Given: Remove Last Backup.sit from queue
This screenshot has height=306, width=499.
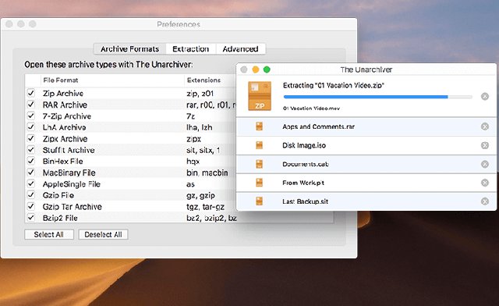Looking at the screenshot, I should coord(485,201).
